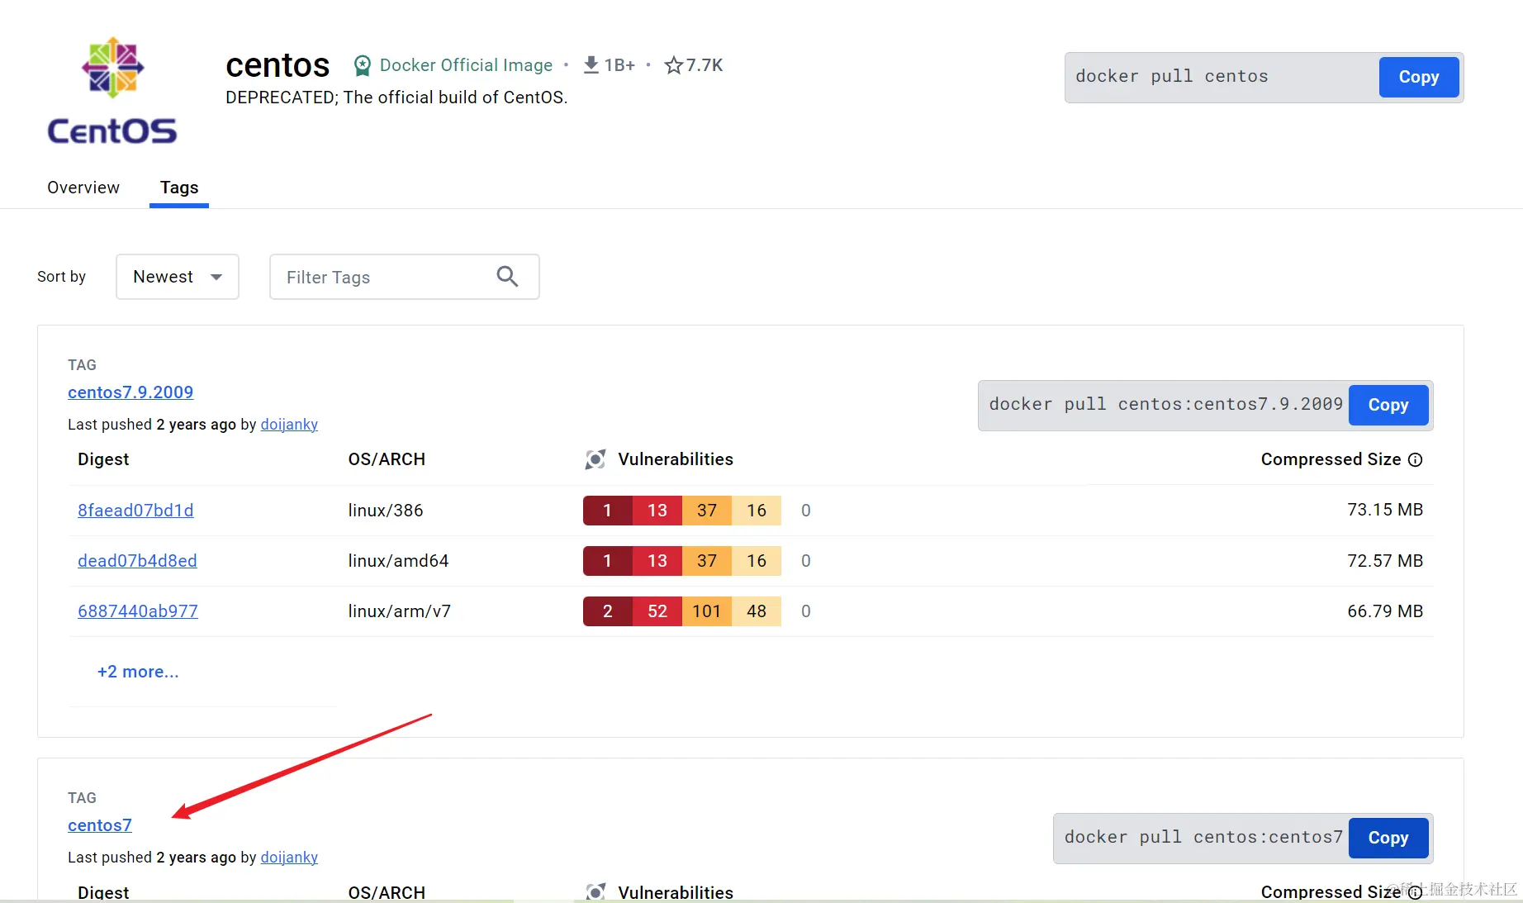Click the 7.7K stars count
The height and width of the screenshot is (903, 1523).
(705, 65)
